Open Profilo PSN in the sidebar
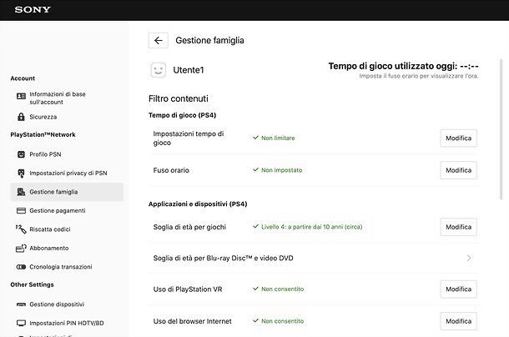This screenshot has width=509, height=337. coord(67,154)
